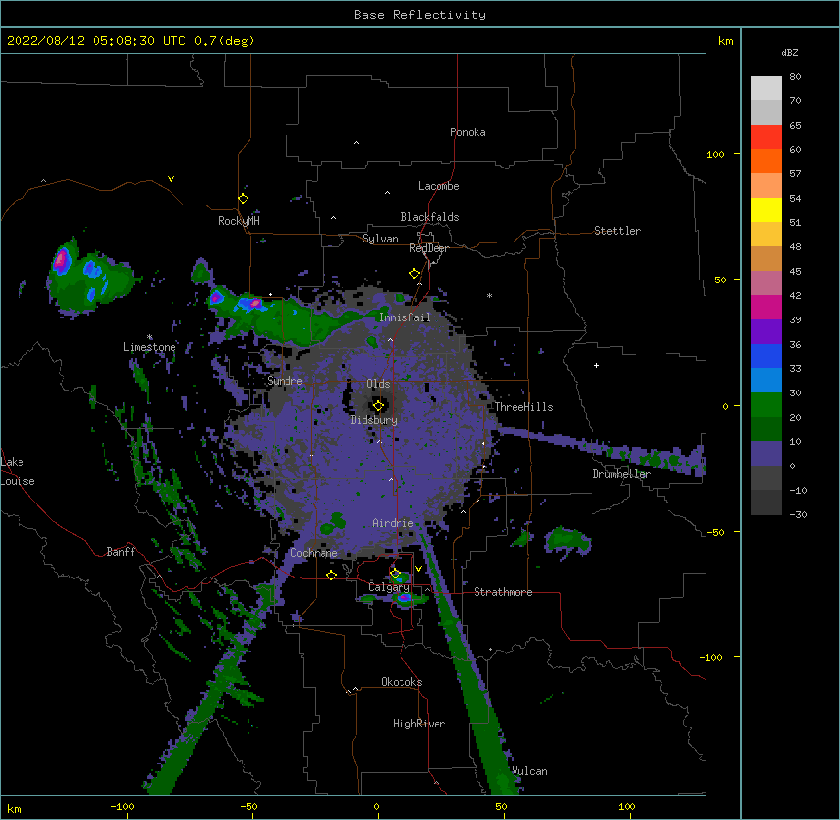The width and height of the screenshot is (840, 820).
Task: Click the RedDeer city label
Action: pyautogui.click(x=429, y=248)
